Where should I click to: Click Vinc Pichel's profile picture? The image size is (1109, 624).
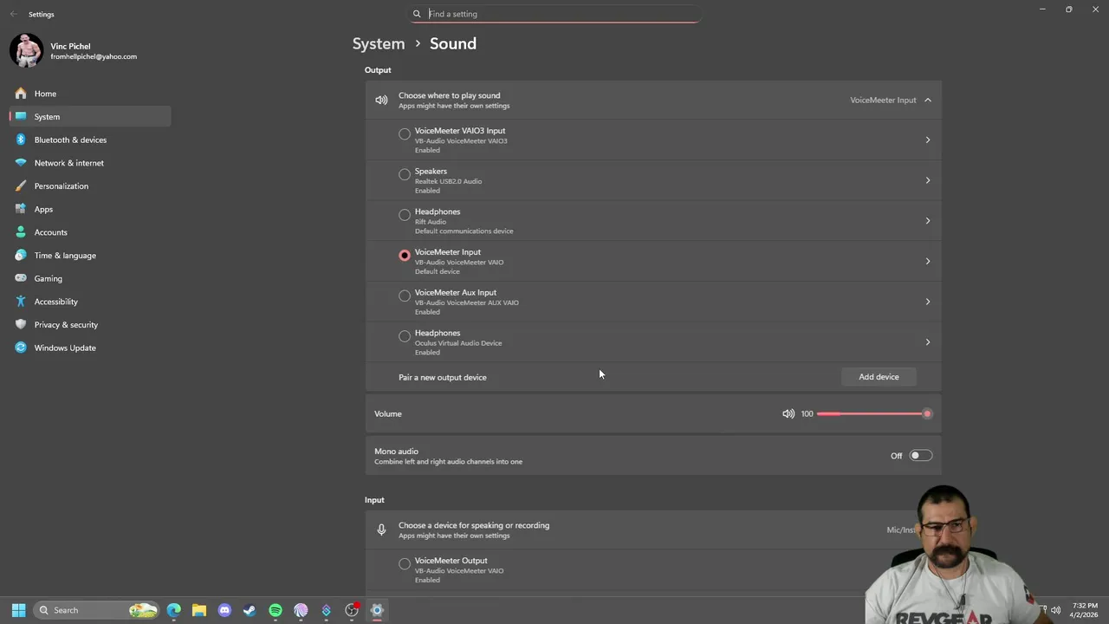coord(27,50)
